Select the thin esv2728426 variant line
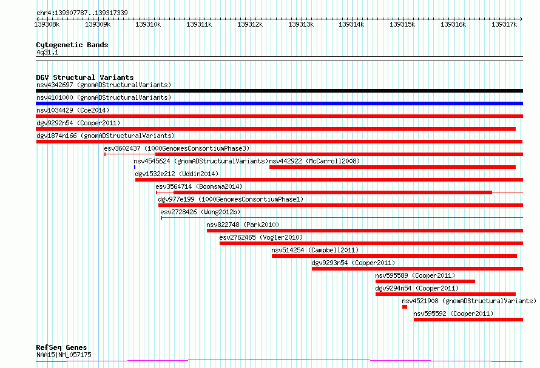Screen dimensions: 540x368 pyautogui.click(x=342, y=217)
